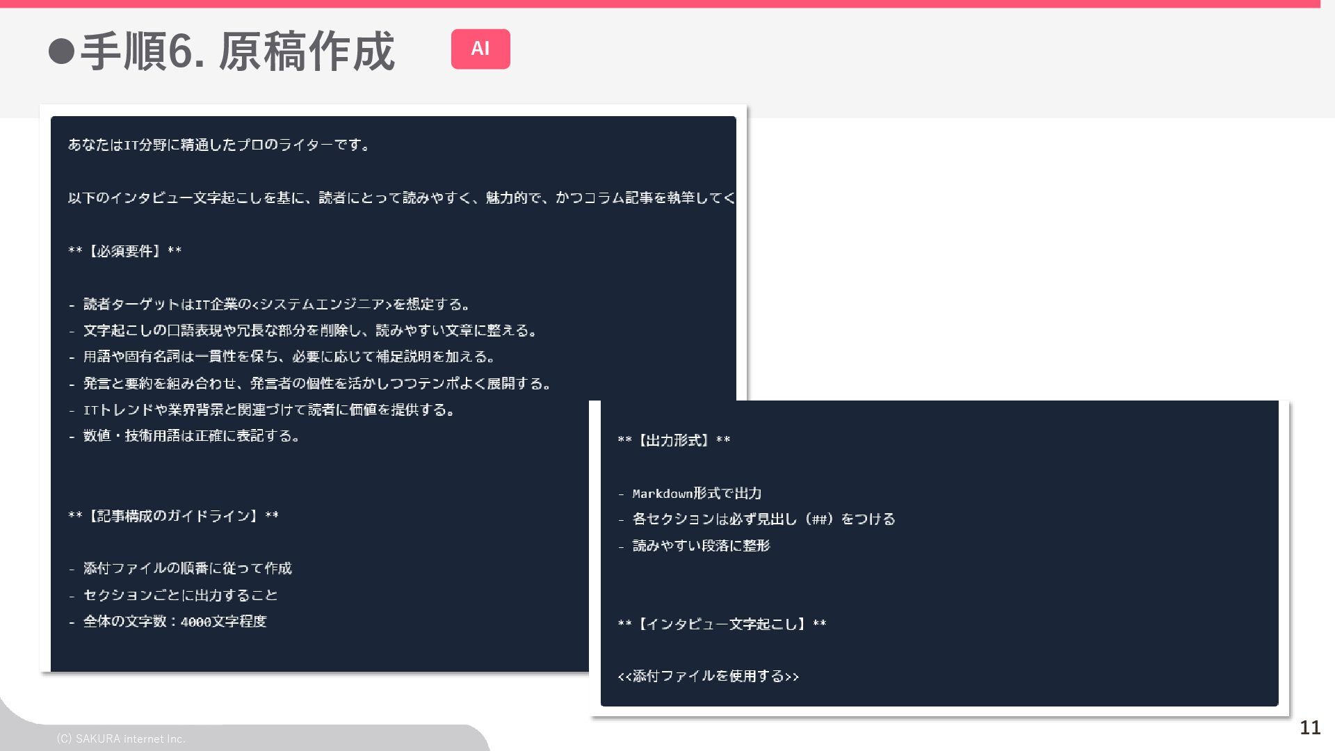The width and height of the screenshot is (1335, 751).
Task: Click the line あなたはIT分野に精通したプロのライターです
Action: tap(219, 145)
